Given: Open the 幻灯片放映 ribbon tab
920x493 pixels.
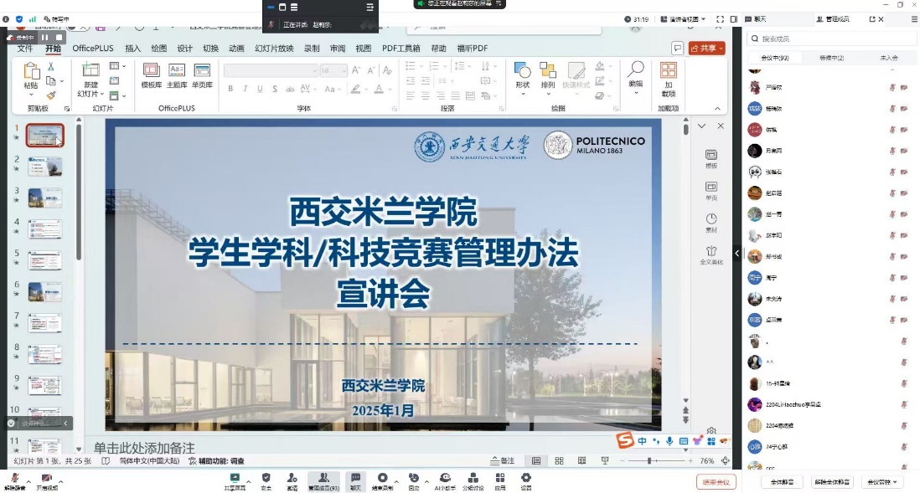Looking at the screenshot, I should [274, 49].
